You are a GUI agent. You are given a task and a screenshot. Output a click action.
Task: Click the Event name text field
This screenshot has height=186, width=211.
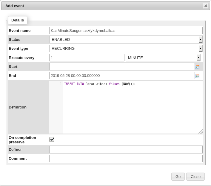[x=126, y=31]
